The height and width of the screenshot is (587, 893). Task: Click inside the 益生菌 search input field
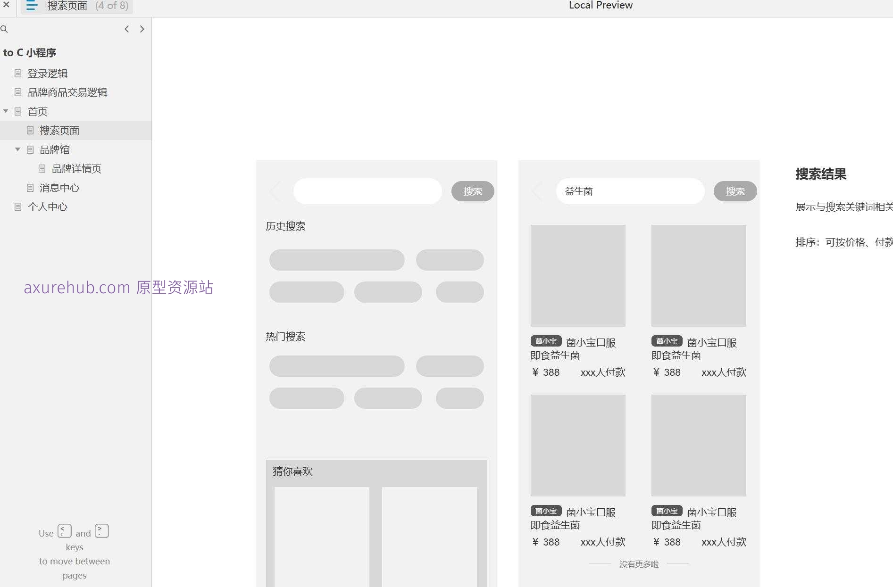(630, 191)
